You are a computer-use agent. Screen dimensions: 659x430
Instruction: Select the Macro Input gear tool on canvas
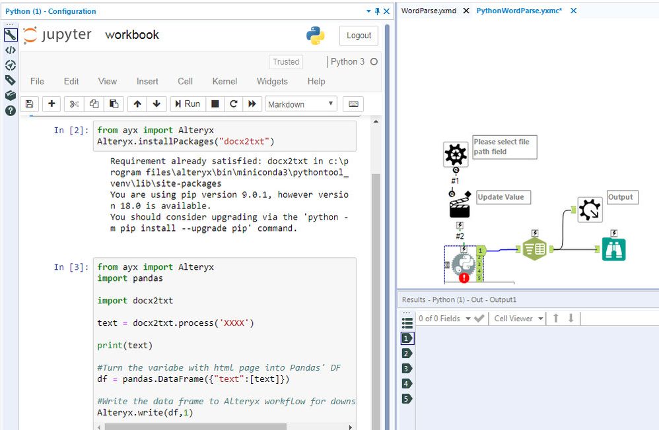pos(456,154)
